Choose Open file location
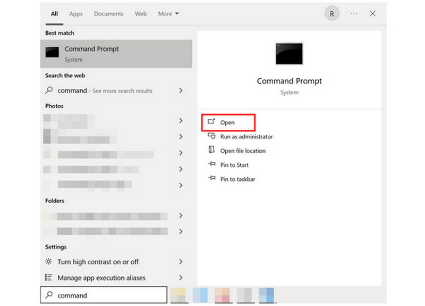 (242, 151)
